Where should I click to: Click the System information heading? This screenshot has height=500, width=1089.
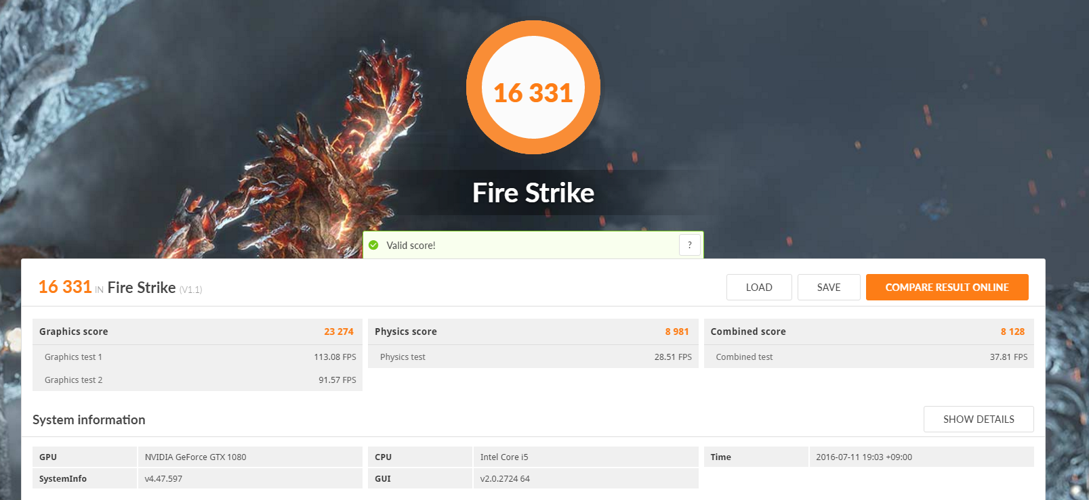pyautogui.click(x=89, y=419)
